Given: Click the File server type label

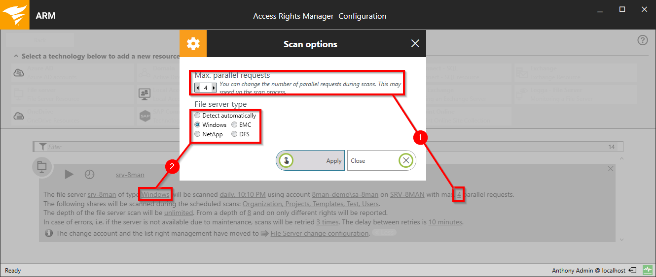Looking at the screenshot, I should click(220, 104).
